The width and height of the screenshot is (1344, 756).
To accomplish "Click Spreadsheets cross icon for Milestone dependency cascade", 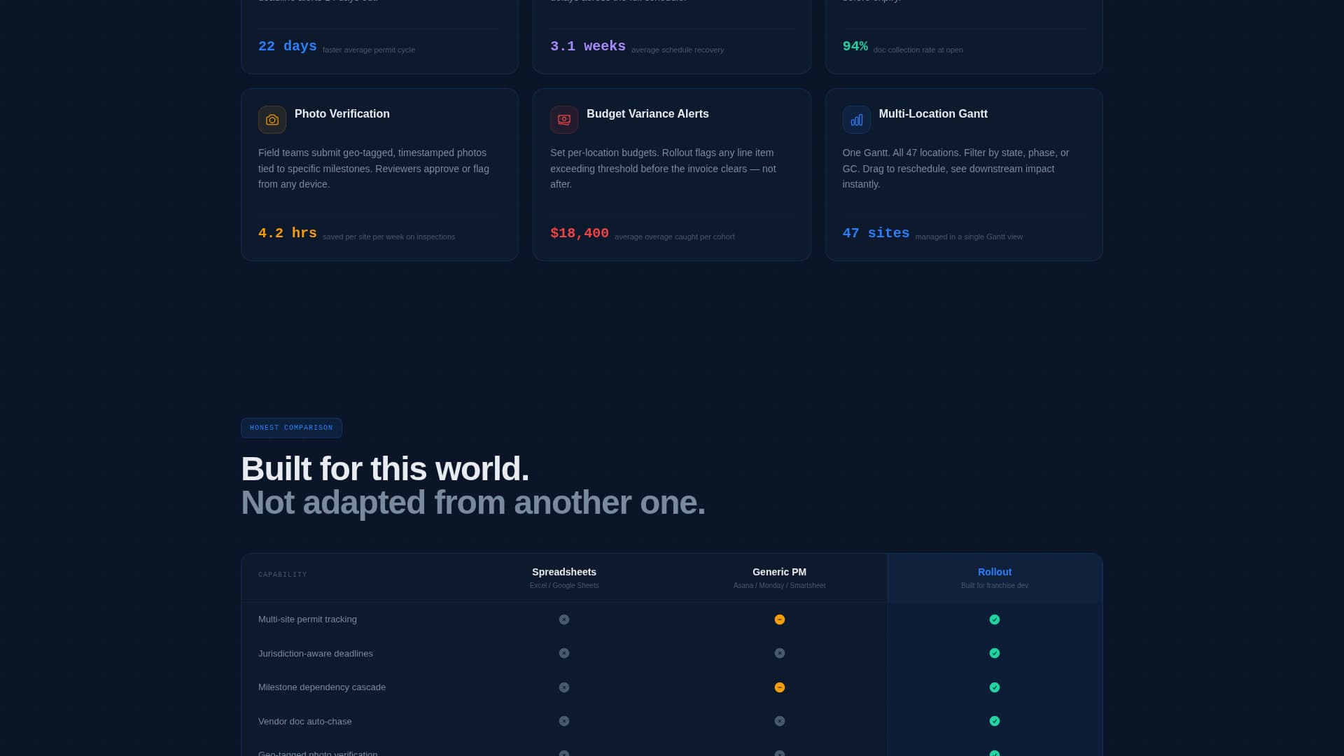I will coord(564,687).
